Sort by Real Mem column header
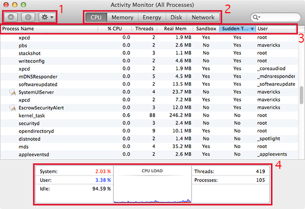The height and width of the screenshot is (209, 305). pyautogui.click(x=175, y=29)
